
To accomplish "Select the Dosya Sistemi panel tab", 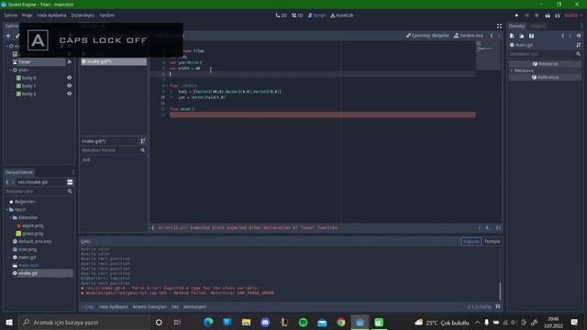I will tap(19, 172).
